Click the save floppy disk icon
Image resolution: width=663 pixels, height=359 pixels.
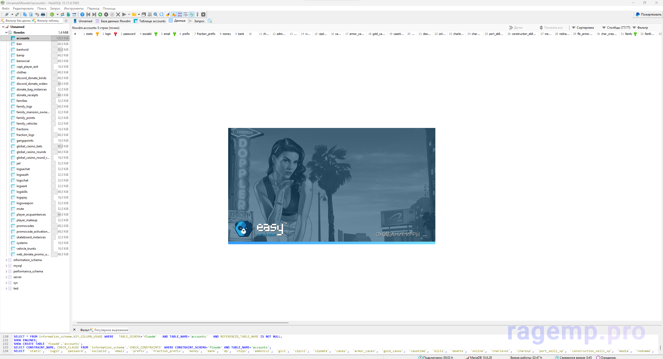click(144, 14)
